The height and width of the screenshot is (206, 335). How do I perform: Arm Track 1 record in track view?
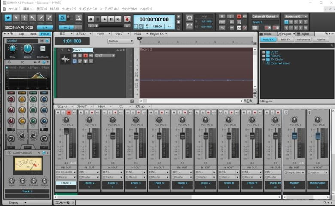[85, 55]
